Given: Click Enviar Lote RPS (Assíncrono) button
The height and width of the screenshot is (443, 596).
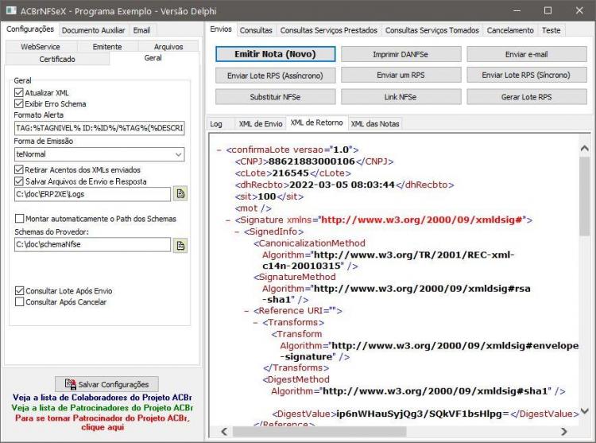Looking at the screenshot, I should (x=275, y=76).
